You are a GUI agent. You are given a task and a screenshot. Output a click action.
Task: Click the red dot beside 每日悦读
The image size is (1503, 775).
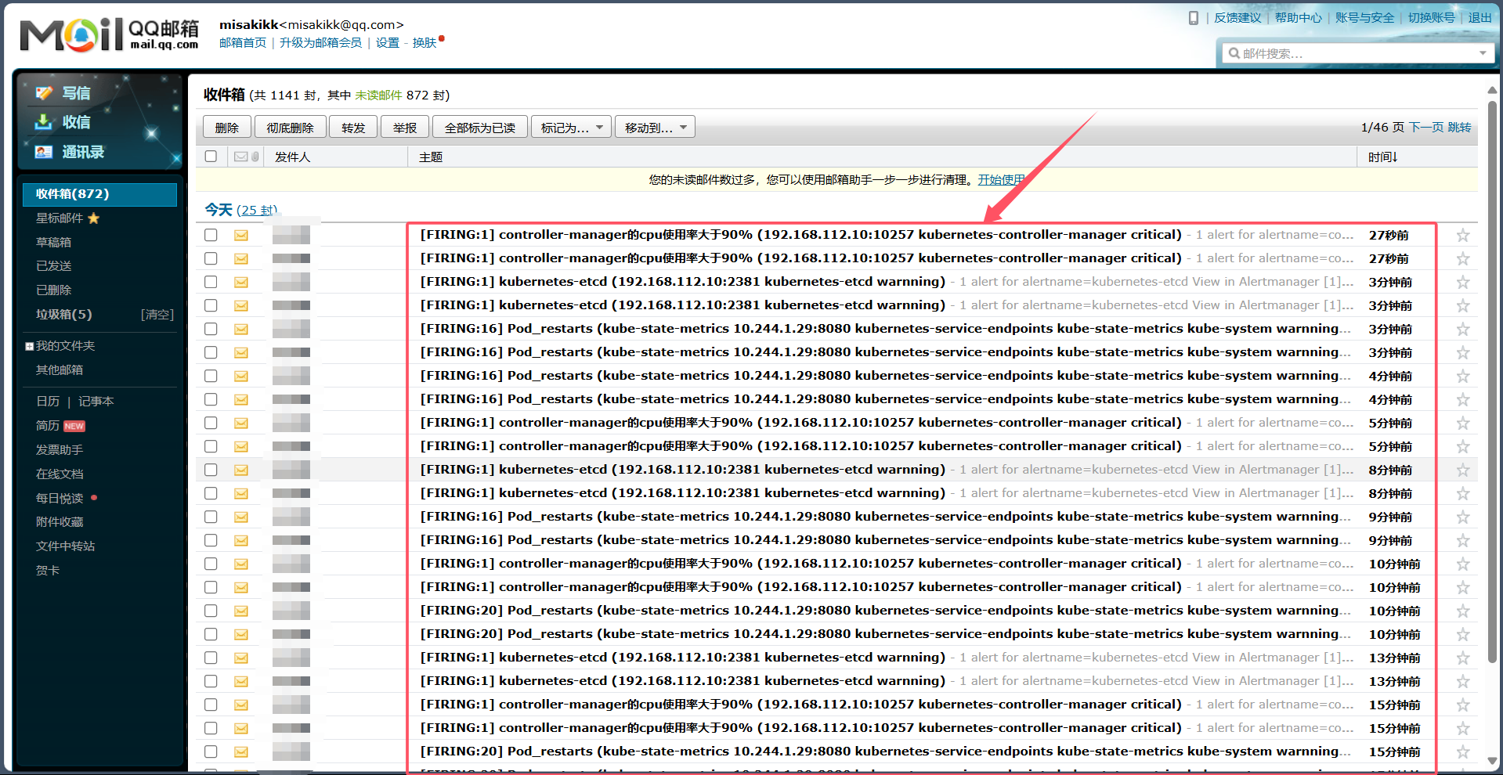[x=94, y=498]
